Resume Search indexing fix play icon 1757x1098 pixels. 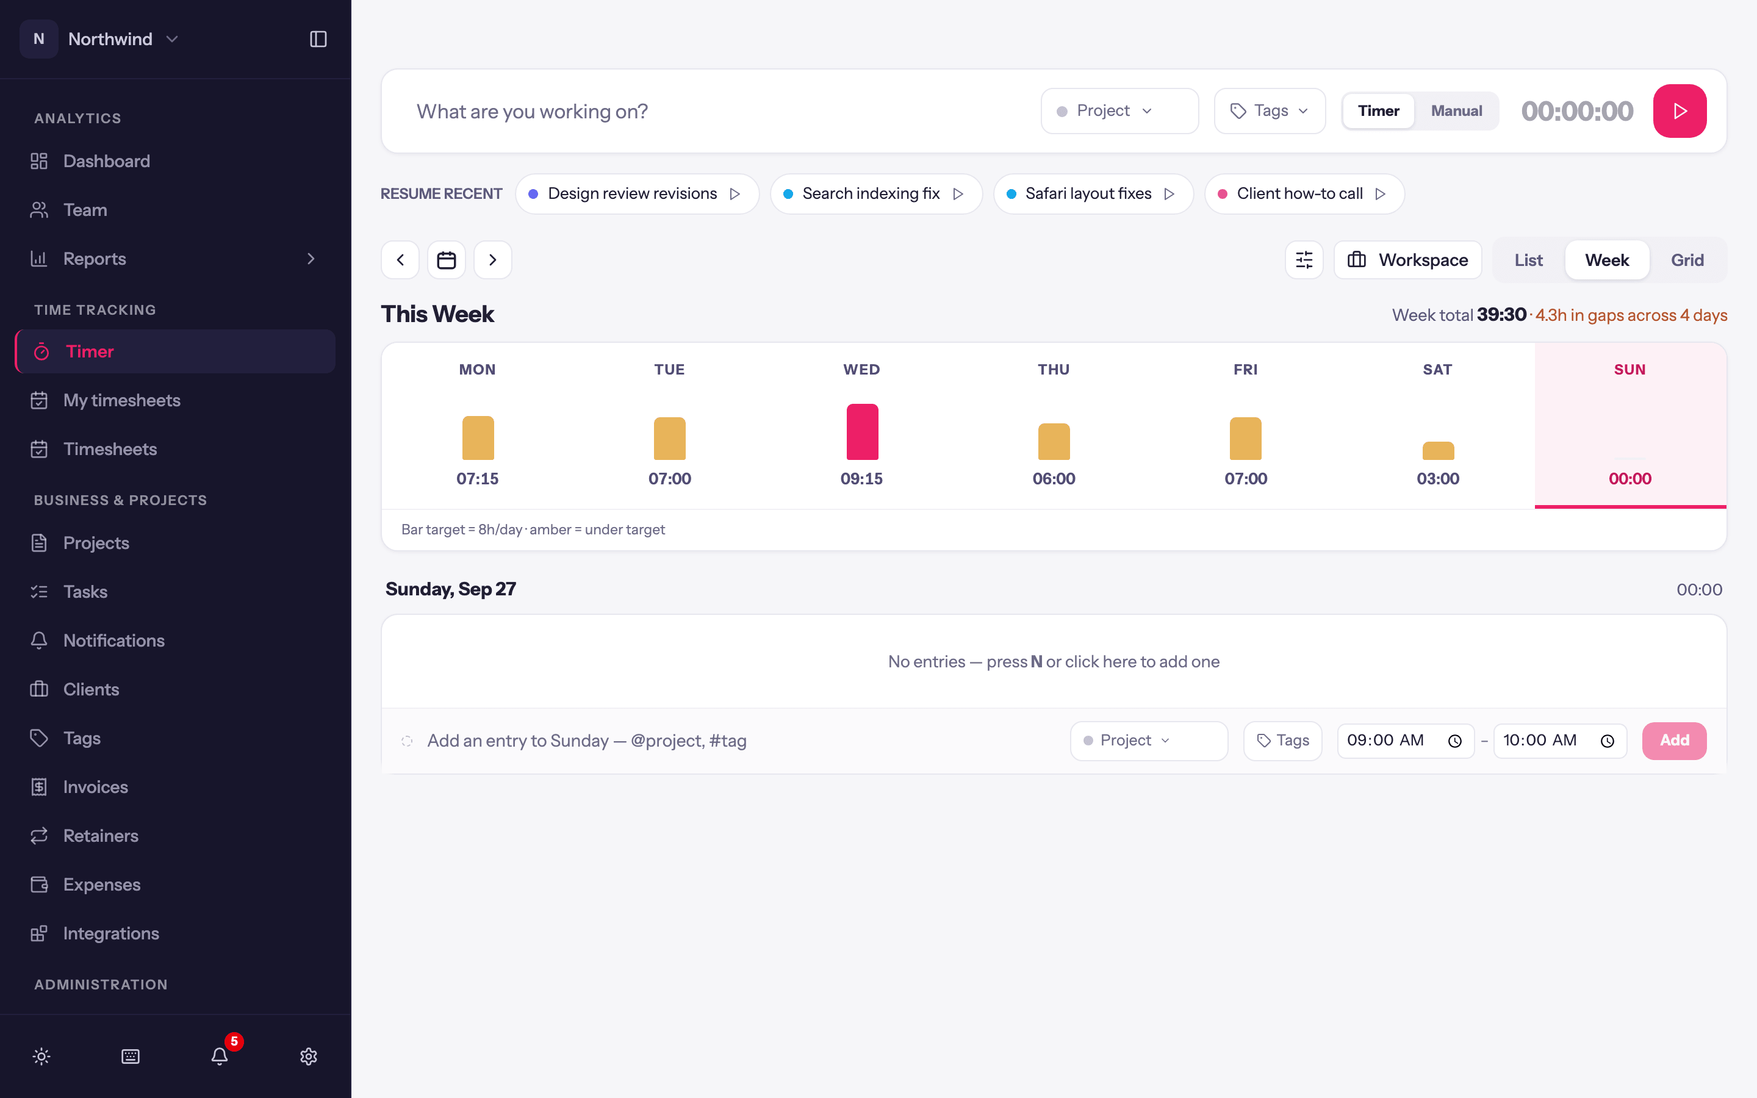[x=958, y=194]
